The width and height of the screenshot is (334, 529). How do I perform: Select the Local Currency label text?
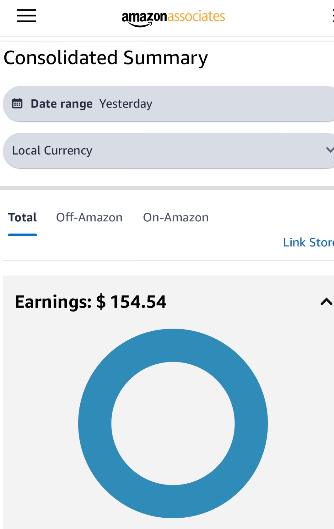click(x=52, y=151)
